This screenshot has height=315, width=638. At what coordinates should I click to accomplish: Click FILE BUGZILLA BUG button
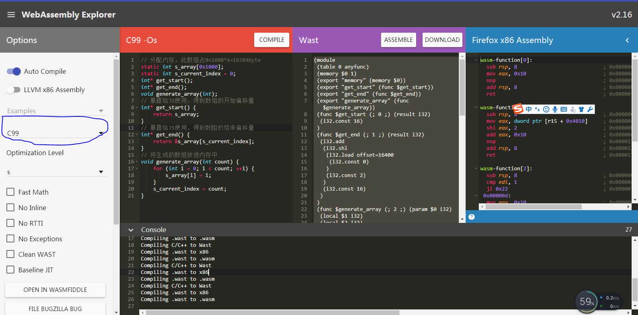55,309
